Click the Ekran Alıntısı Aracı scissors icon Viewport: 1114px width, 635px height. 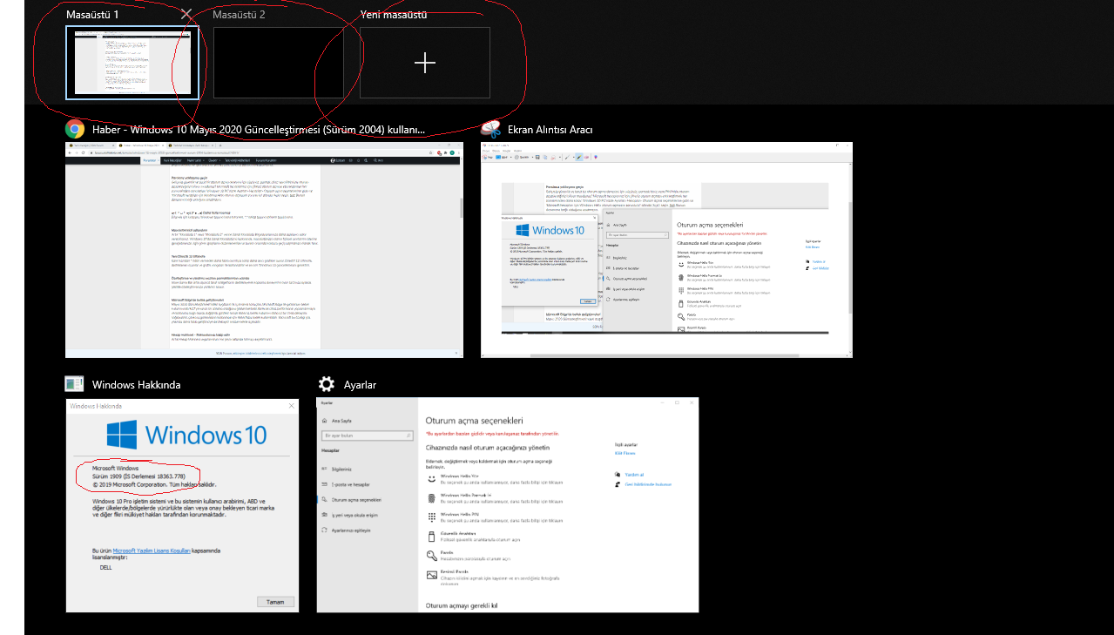490,130
